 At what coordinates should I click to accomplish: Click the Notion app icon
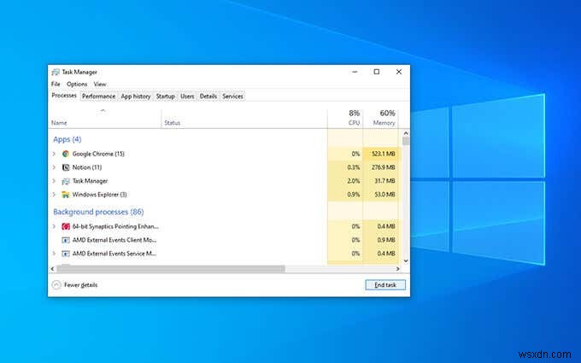pyautogui.click(x=66, y=167)
